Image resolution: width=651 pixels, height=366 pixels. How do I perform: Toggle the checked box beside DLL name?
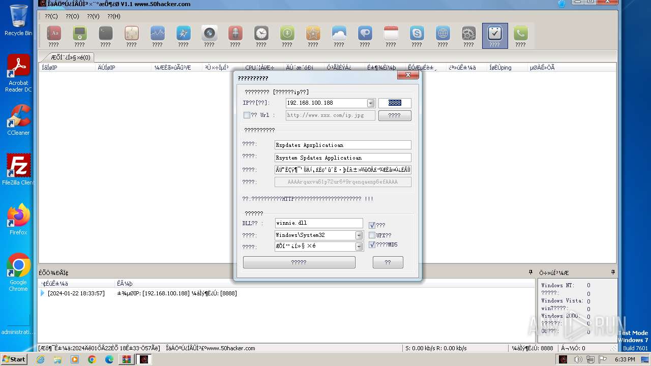click(x=372, y=225)
